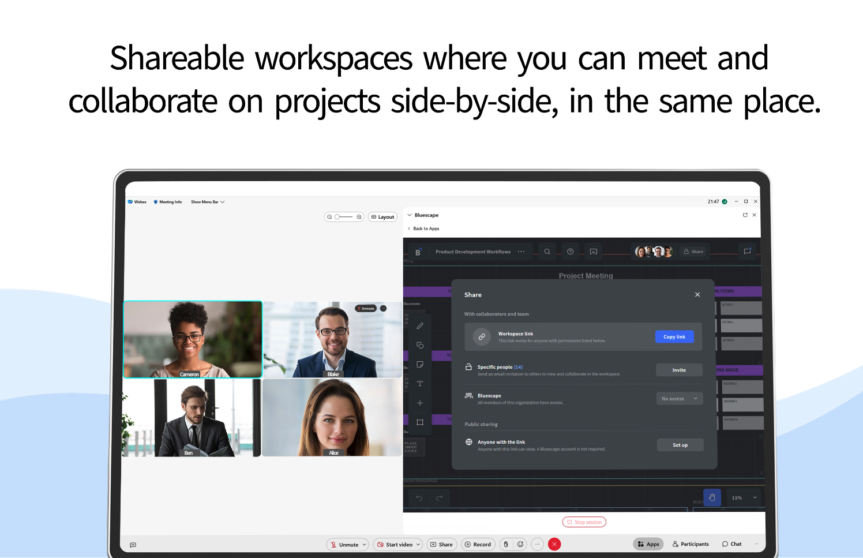Click the zoom-out magnifier in video layout

pyautogui.click(x=329, y=217)
